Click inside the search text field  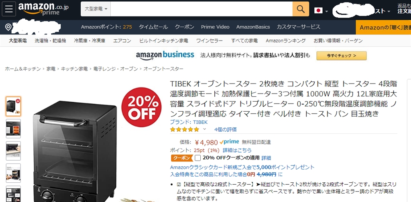201,9
